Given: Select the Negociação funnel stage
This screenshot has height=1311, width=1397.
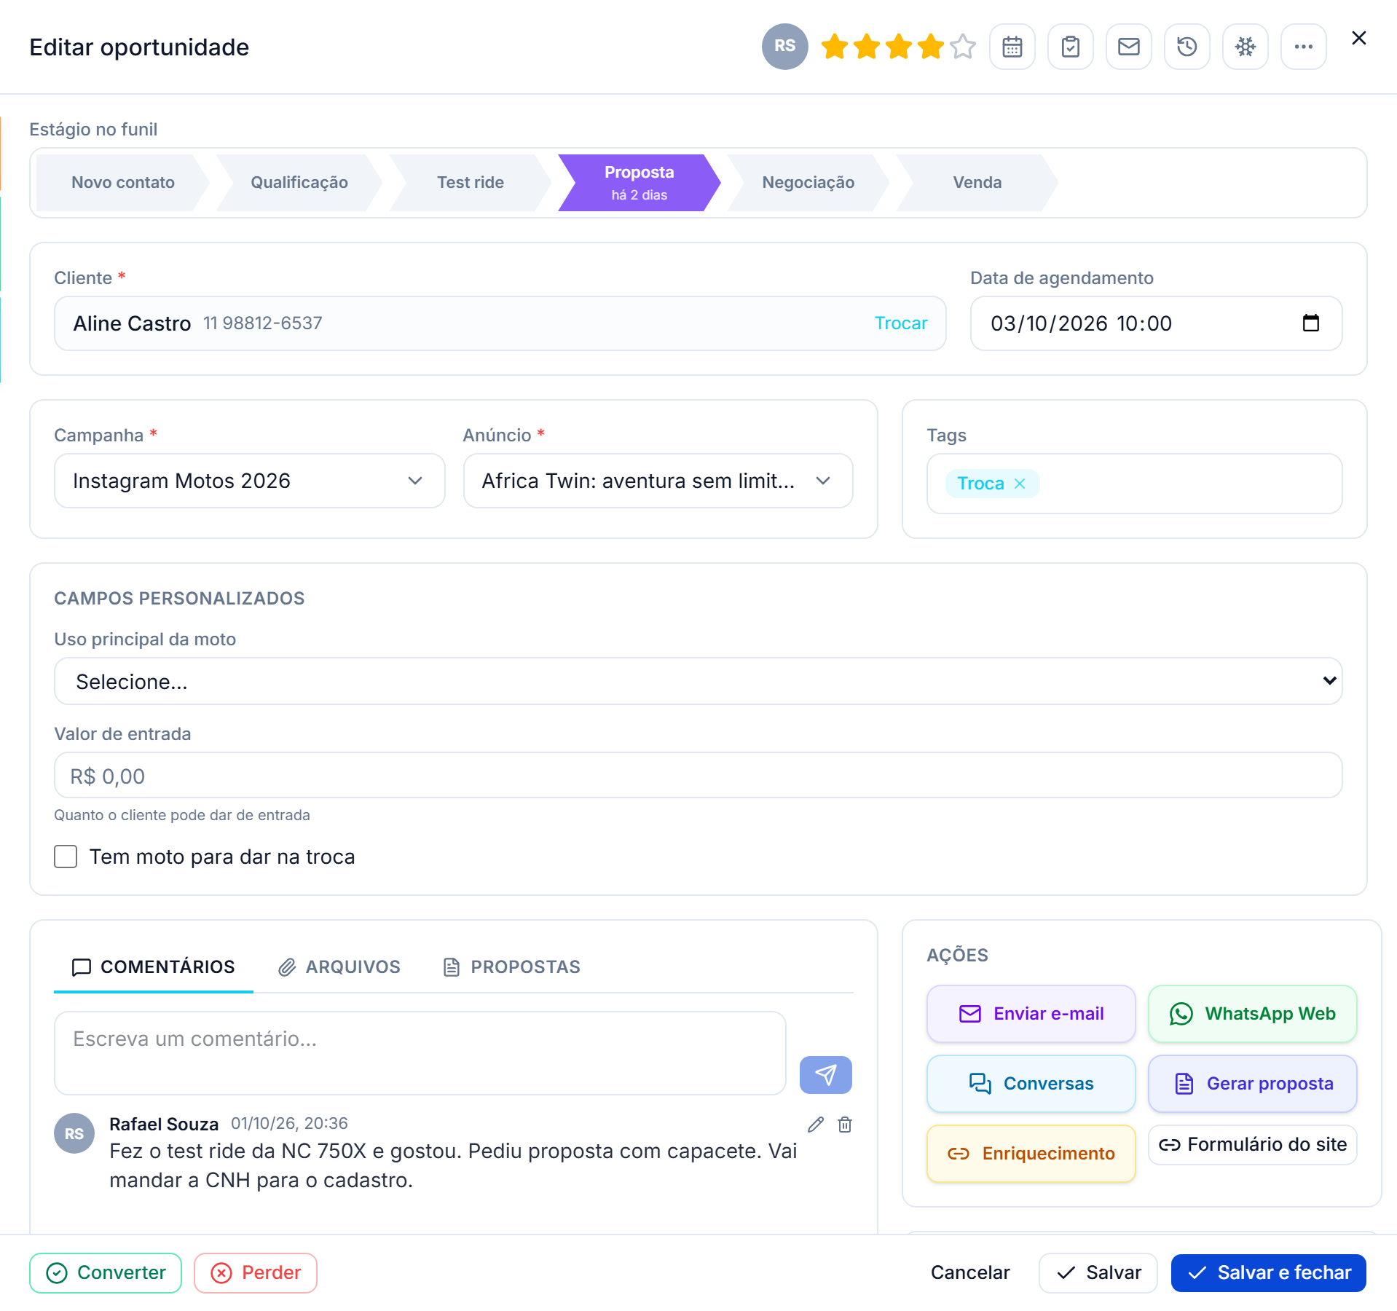Looking at the screenshot, I should (808, 182).
